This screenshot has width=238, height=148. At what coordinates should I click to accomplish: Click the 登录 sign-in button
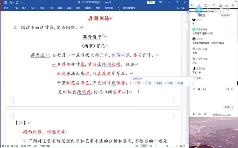tap(151, 3)
